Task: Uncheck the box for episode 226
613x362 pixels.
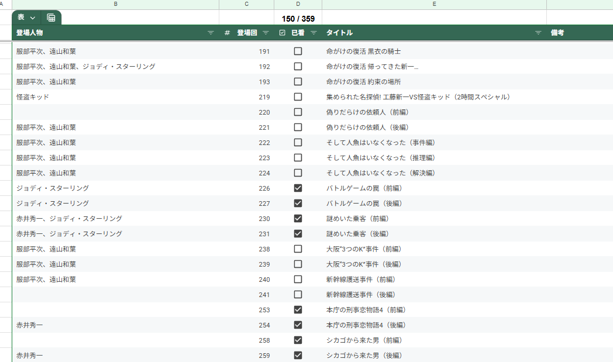Action: click(x=298, y=188)
